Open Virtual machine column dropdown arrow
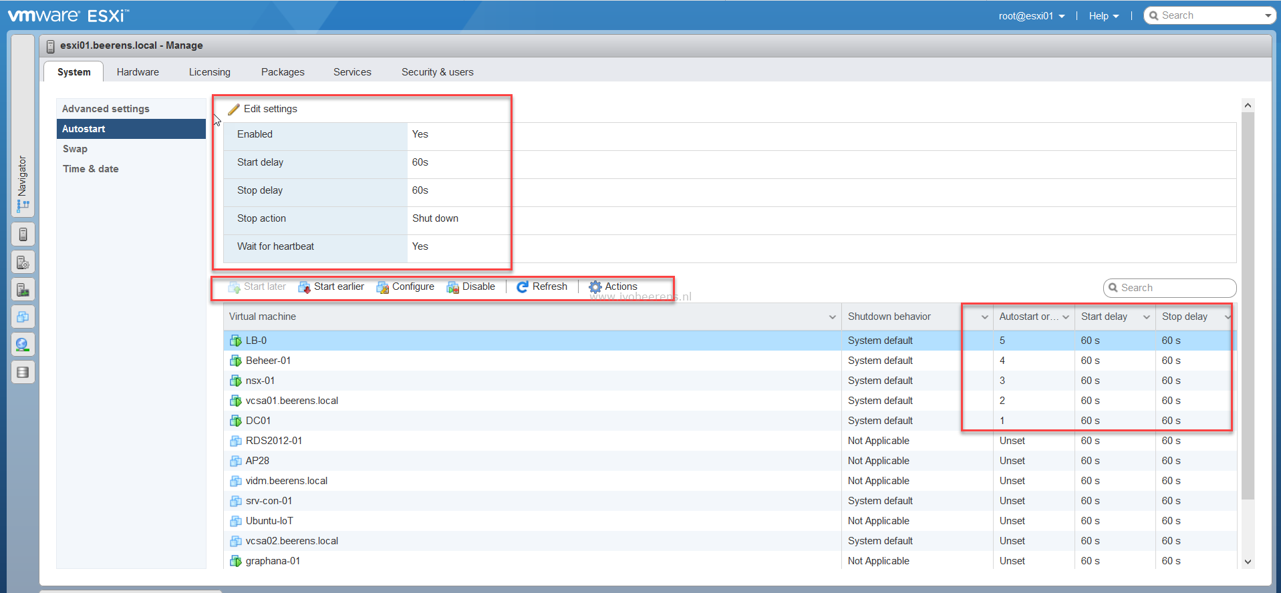The image size is (1281, 593). click(x=833, y=317)
